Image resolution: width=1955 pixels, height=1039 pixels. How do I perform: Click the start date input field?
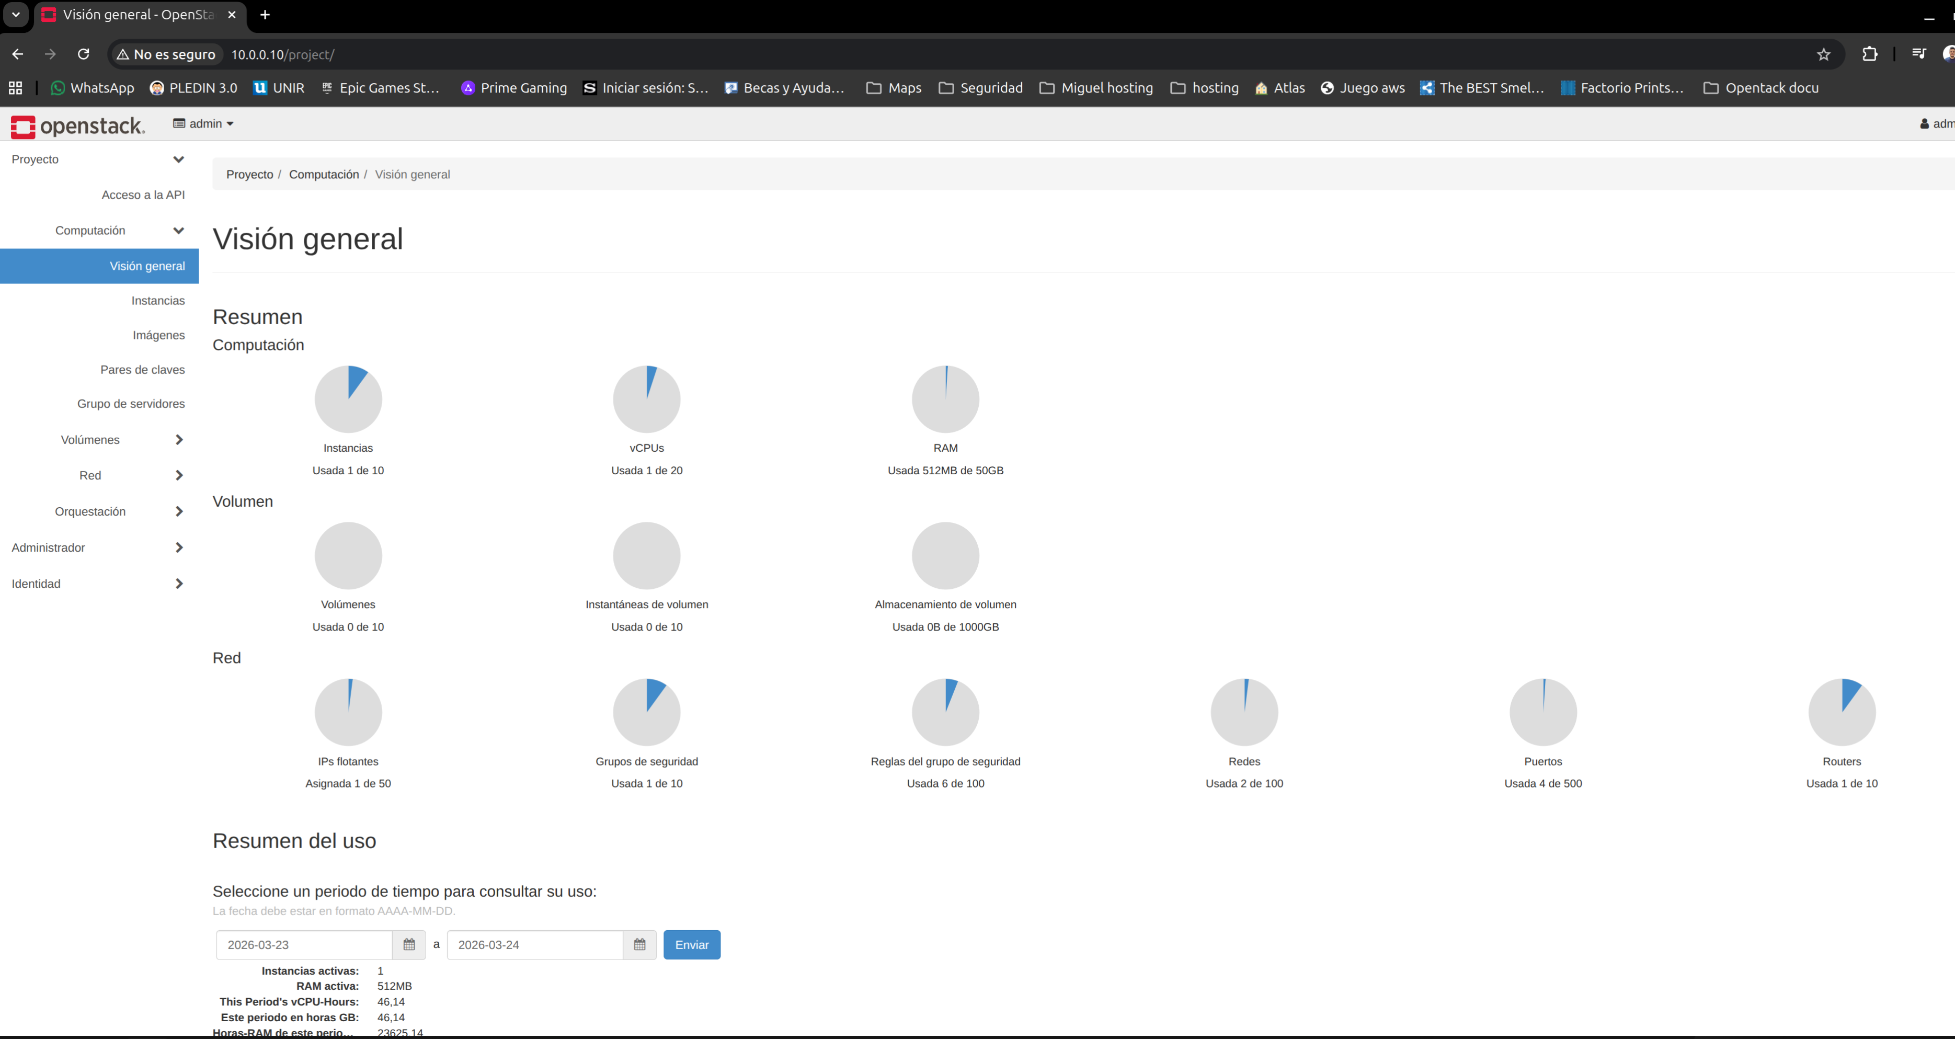304,945
